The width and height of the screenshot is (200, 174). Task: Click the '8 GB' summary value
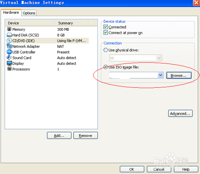(61, 35)
